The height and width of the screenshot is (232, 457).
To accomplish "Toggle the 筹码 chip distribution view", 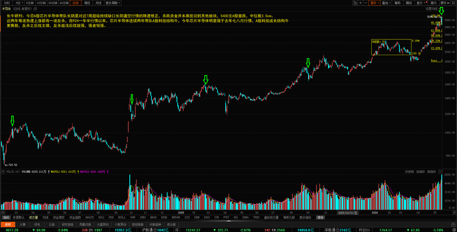I will click(397, 3).
